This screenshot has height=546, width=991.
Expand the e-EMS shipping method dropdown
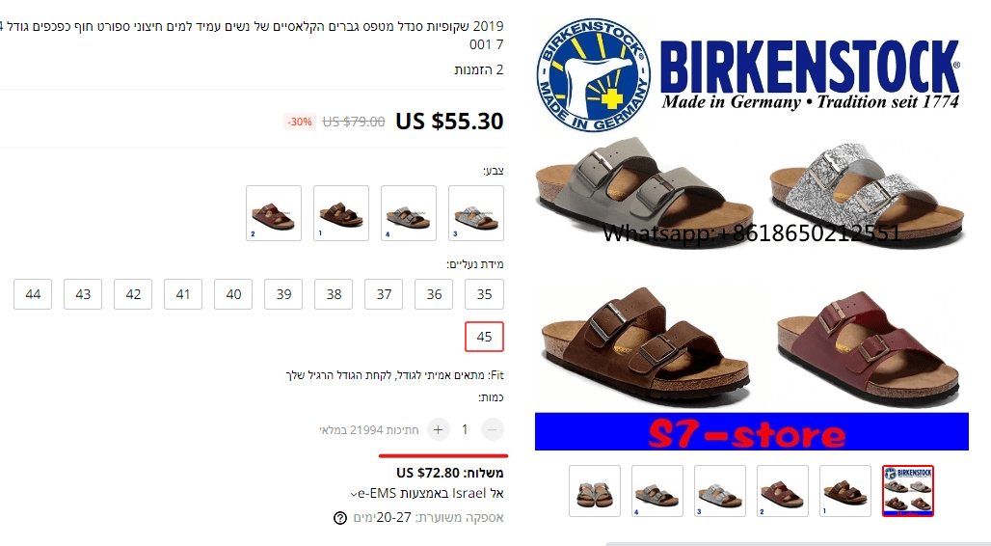[x=353, y=494]
